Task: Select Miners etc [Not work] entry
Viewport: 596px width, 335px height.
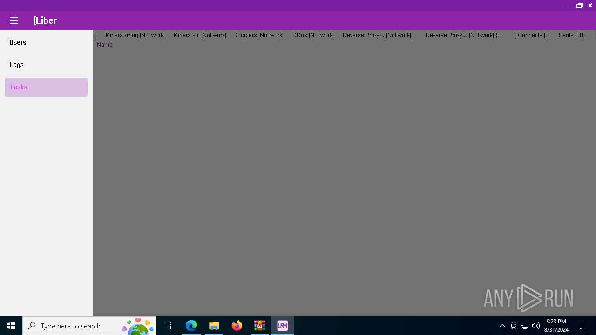Action: 200,35
